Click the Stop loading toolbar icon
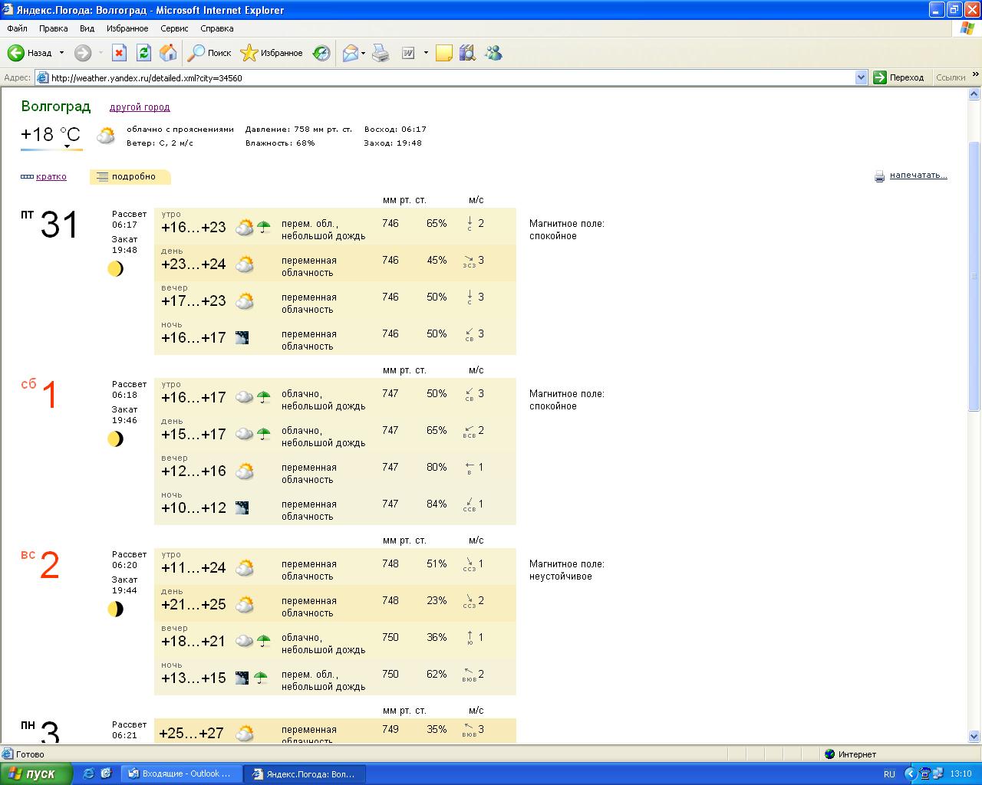The height and width of the screenshot is (785, 982). pos(119,53)
